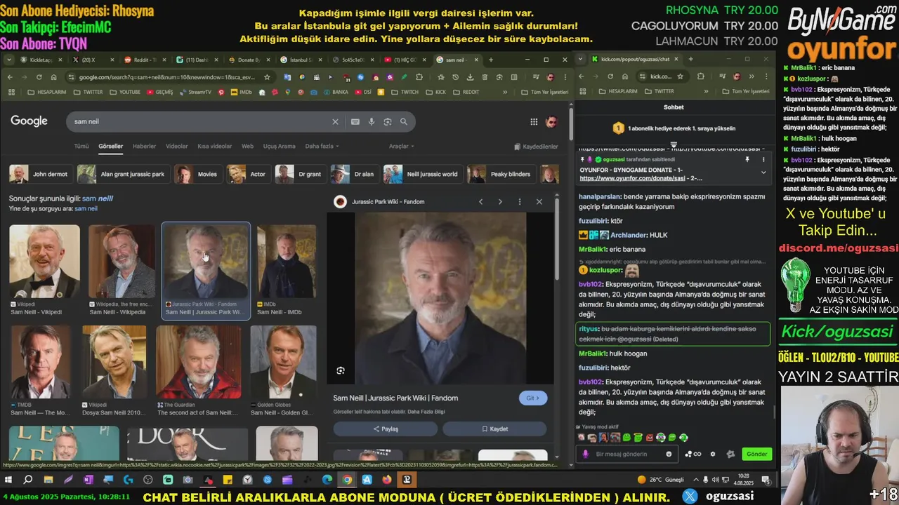Open more options in image preview panel
This screenshot has width=899, height=505.
(520, 202)
